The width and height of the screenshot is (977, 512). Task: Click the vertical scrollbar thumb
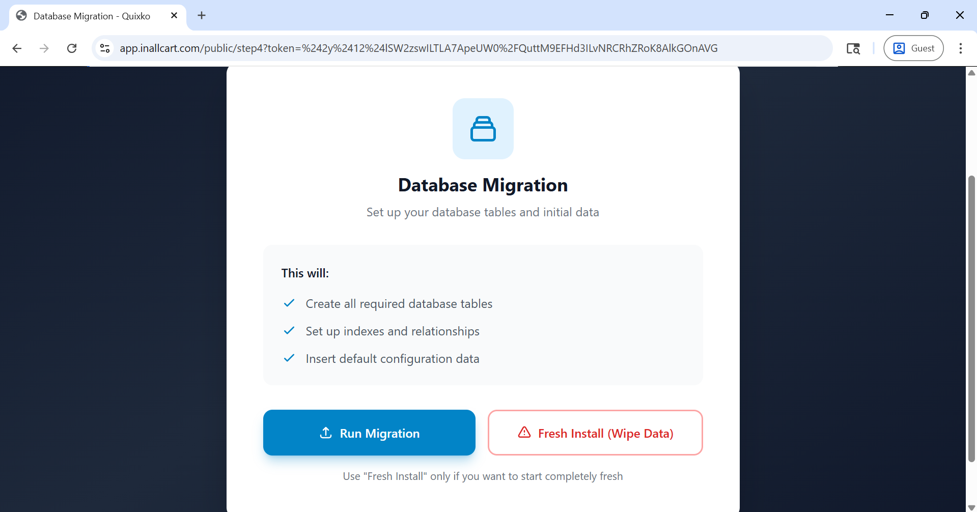click(971, 319)
